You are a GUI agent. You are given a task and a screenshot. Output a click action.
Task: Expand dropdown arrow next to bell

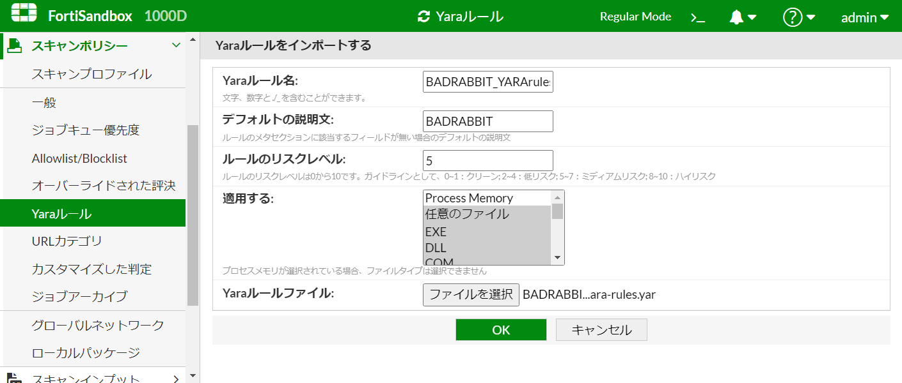752,17
